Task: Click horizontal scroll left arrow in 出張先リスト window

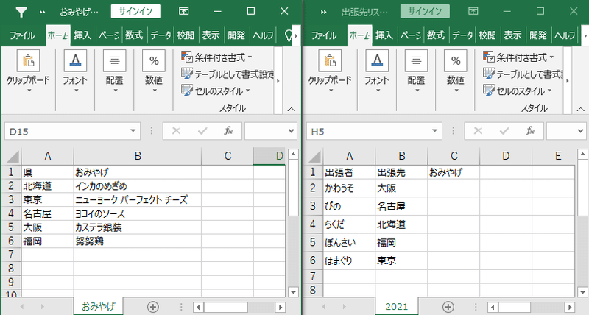Action: pos(493,307)
